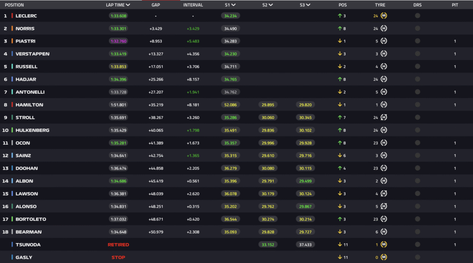Click Verstappen's DRS indicator dot

(418, 54)
